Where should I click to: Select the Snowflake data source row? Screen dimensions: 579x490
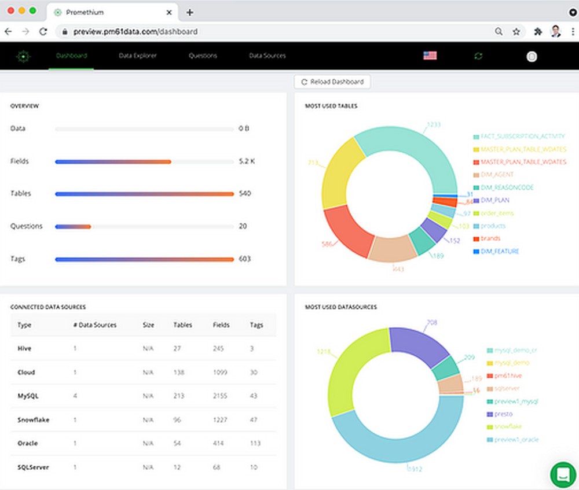[x=143, y=420]
